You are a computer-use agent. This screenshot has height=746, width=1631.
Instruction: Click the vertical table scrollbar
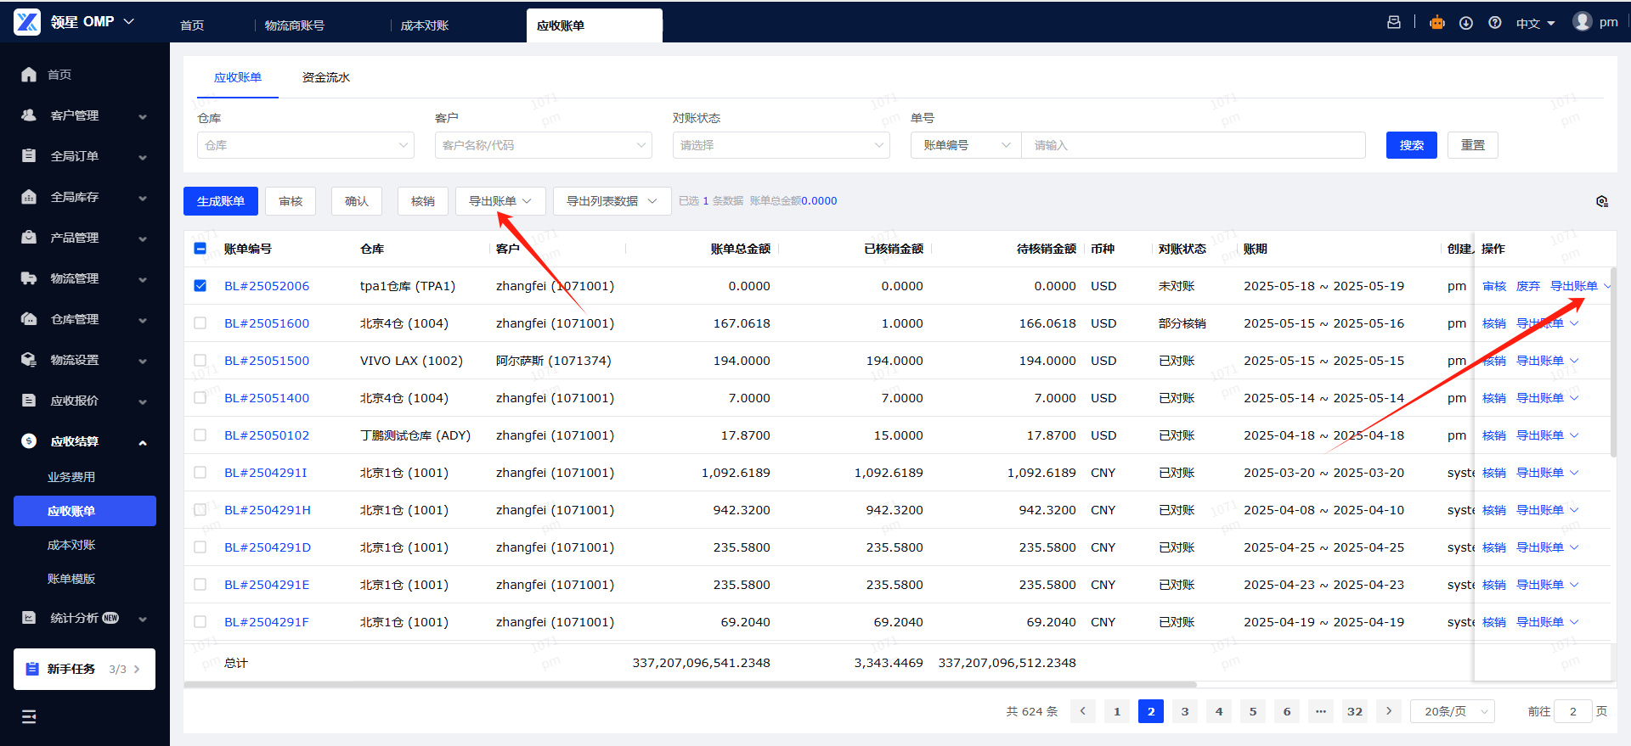1613,362
